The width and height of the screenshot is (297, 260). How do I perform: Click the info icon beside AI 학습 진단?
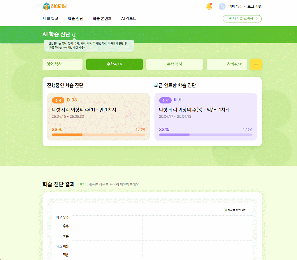(74, 35)
